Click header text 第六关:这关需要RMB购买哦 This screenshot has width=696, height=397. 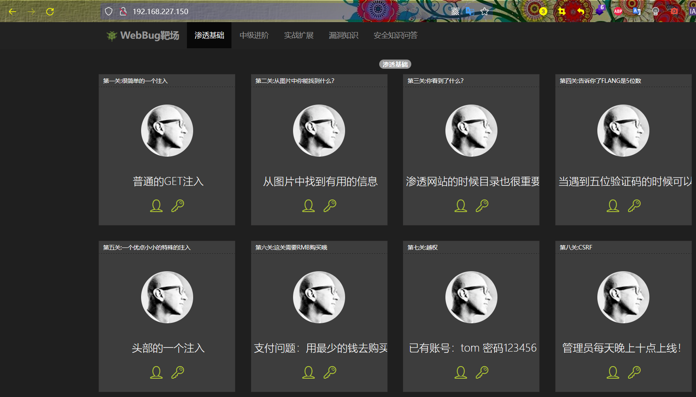click(291, 247)
